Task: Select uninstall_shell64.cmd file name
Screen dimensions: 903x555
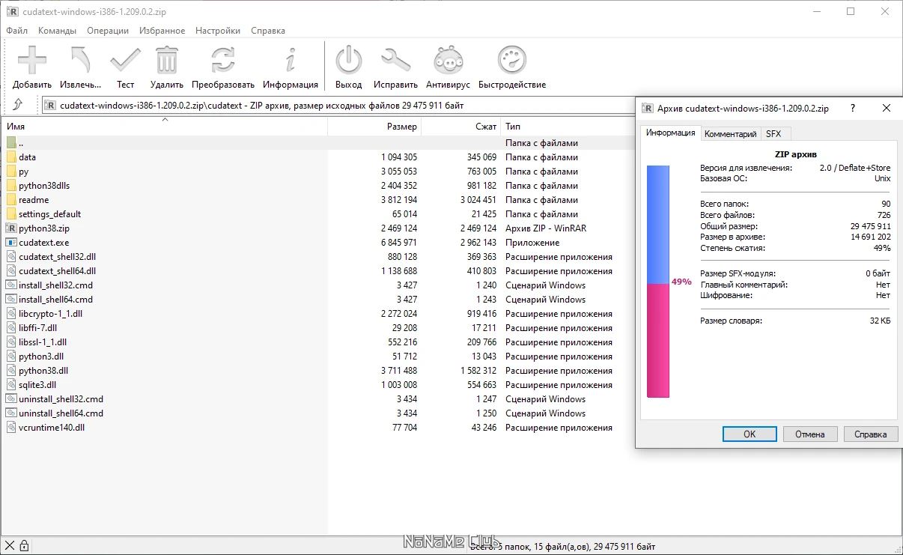Action: [x=61, y=413]
